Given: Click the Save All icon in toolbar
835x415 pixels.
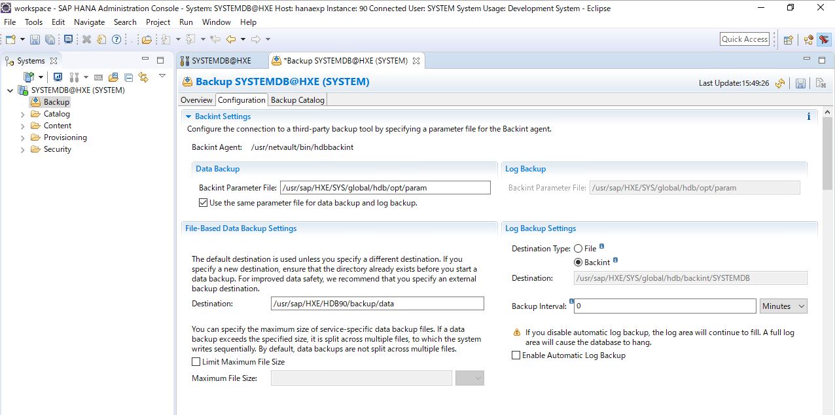Looking at the screenshot, I should [50, 39].
